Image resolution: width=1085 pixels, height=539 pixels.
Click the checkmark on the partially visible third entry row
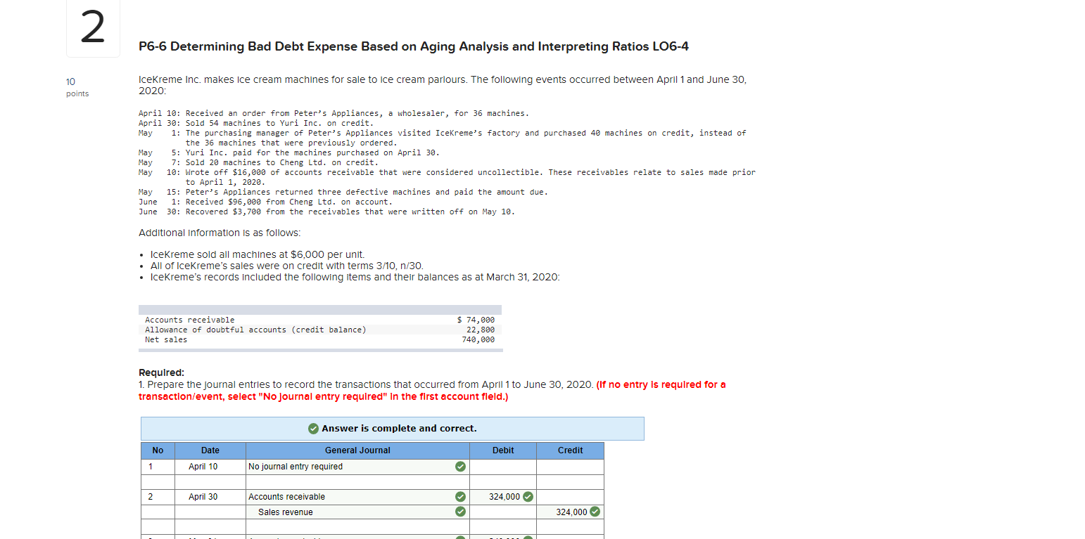[x=460, y=536]
